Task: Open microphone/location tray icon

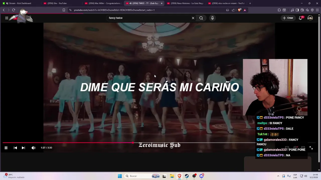Action: click(x=289, y=176)
